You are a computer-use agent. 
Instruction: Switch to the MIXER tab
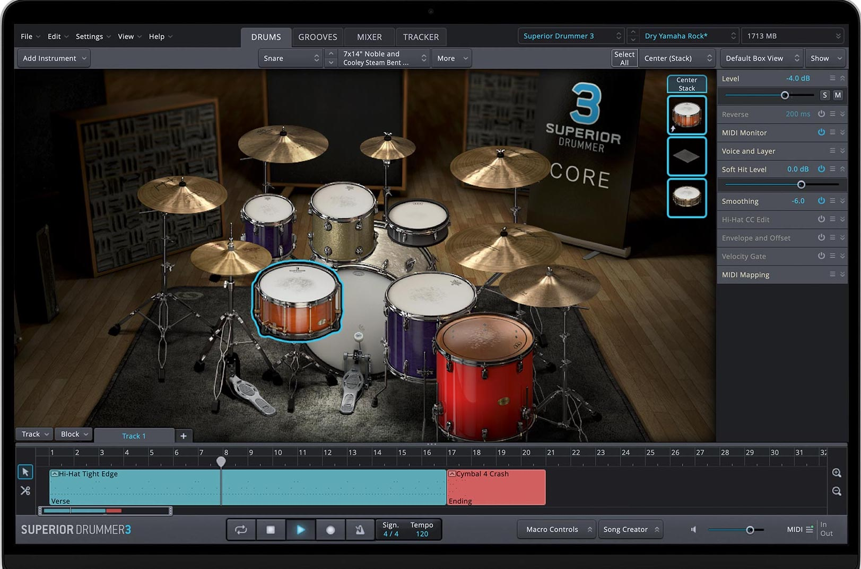(369, 37)
